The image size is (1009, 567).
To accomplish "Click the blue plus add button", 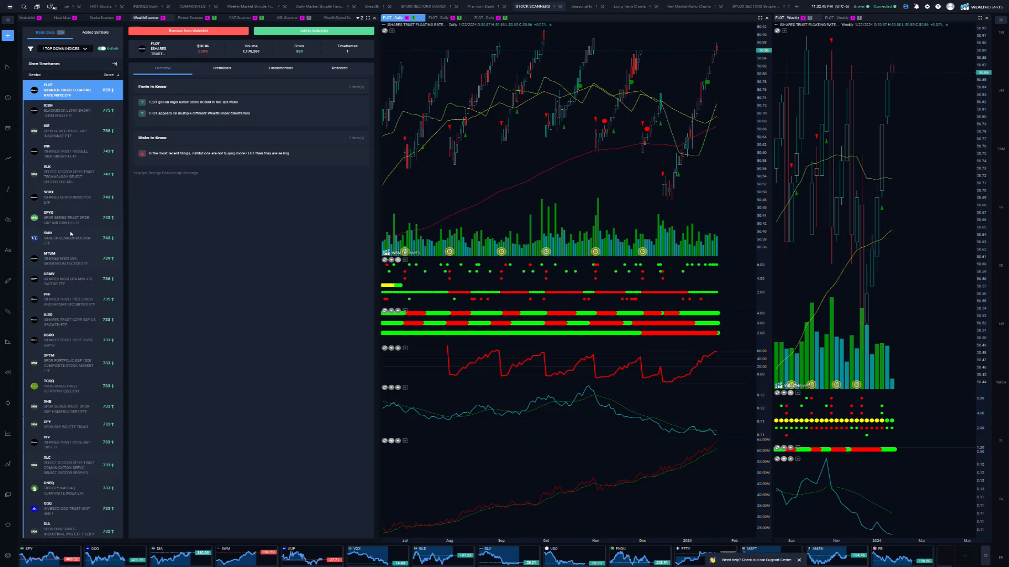I will (8, 35).
